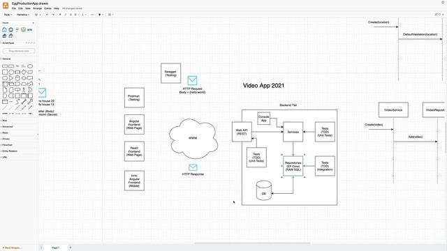Pick the Document shape in General palette
Image resolution: width=447 pixels, height=251 pixels.
click(30, 78)
